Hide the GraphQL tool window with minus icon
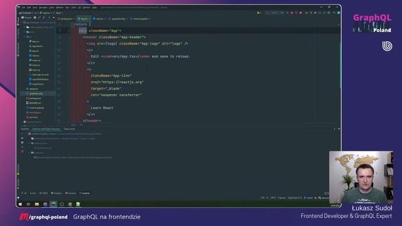Viewport: 402px width, 226px height. [339, 129]
